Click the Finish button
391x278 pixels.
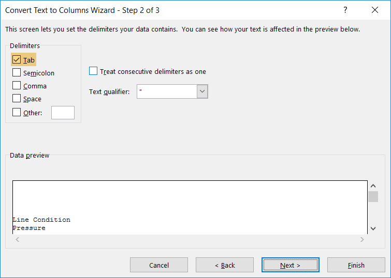(356, 265)
